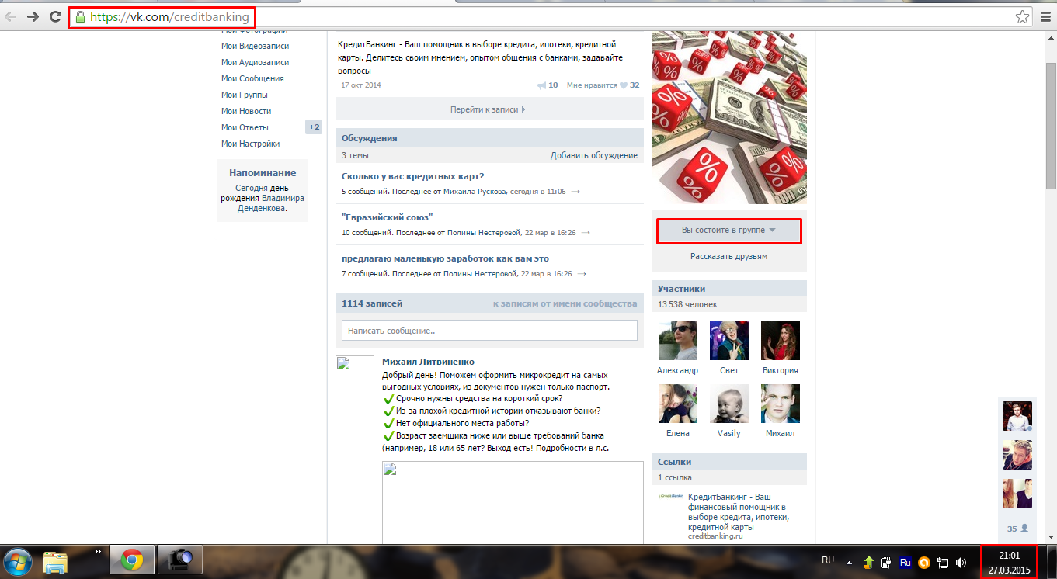Open member Виктория's avatar

pos(781,341)
